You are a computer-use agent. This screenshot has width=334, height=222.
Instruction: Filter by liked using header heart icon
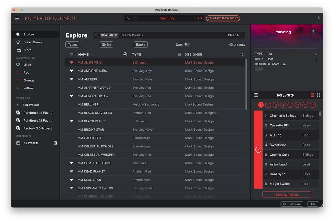72,55
